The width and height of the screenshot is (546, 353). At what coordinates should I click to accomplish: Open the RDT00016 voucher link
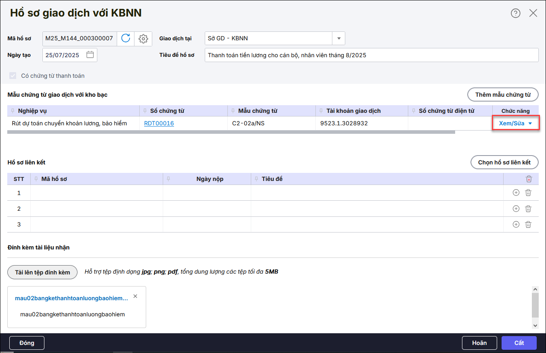159,123
